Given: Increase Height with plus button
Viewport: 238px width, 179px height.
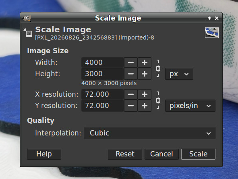Looking at the screenshot, I should click(145, 74).
